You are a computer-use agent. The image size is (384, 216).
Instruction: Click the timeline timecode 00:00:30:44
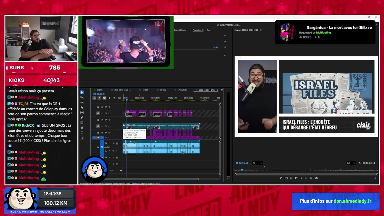(x=99, y=94)
